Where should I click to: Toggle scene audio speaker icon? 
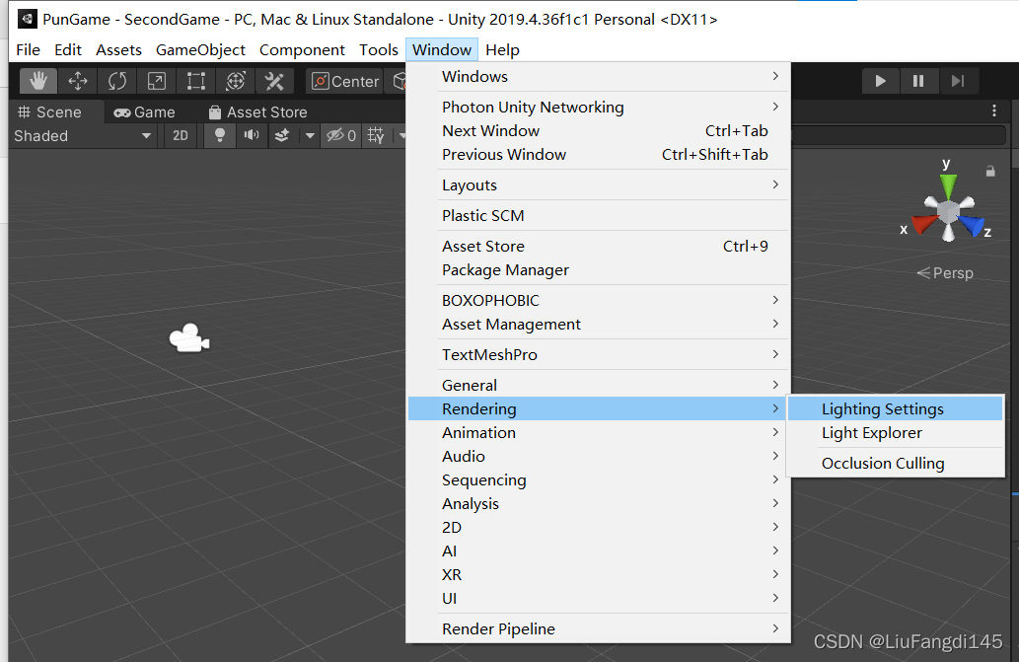tap(252, 136)
